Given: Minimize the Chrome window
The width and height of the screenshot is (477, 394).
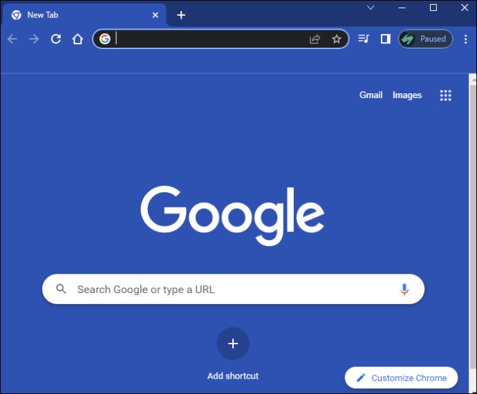Looking at the screenshot, I should pos(402,8).
